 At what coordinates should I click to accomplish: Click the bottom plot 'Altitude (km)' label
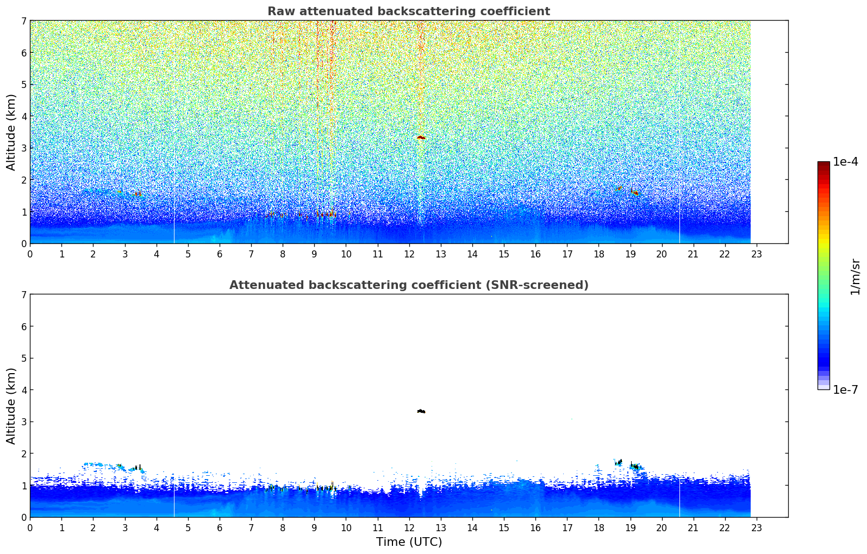pos(11,406)
